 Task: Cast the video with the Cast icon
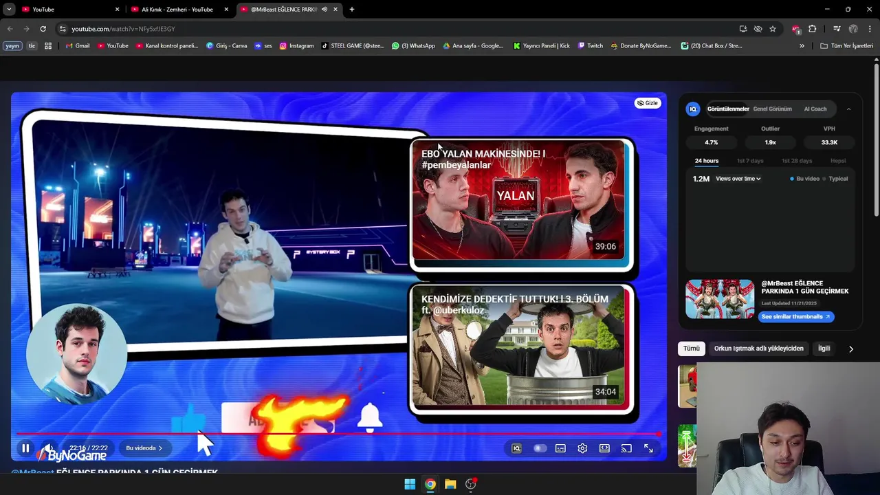[x=626, y=448]
